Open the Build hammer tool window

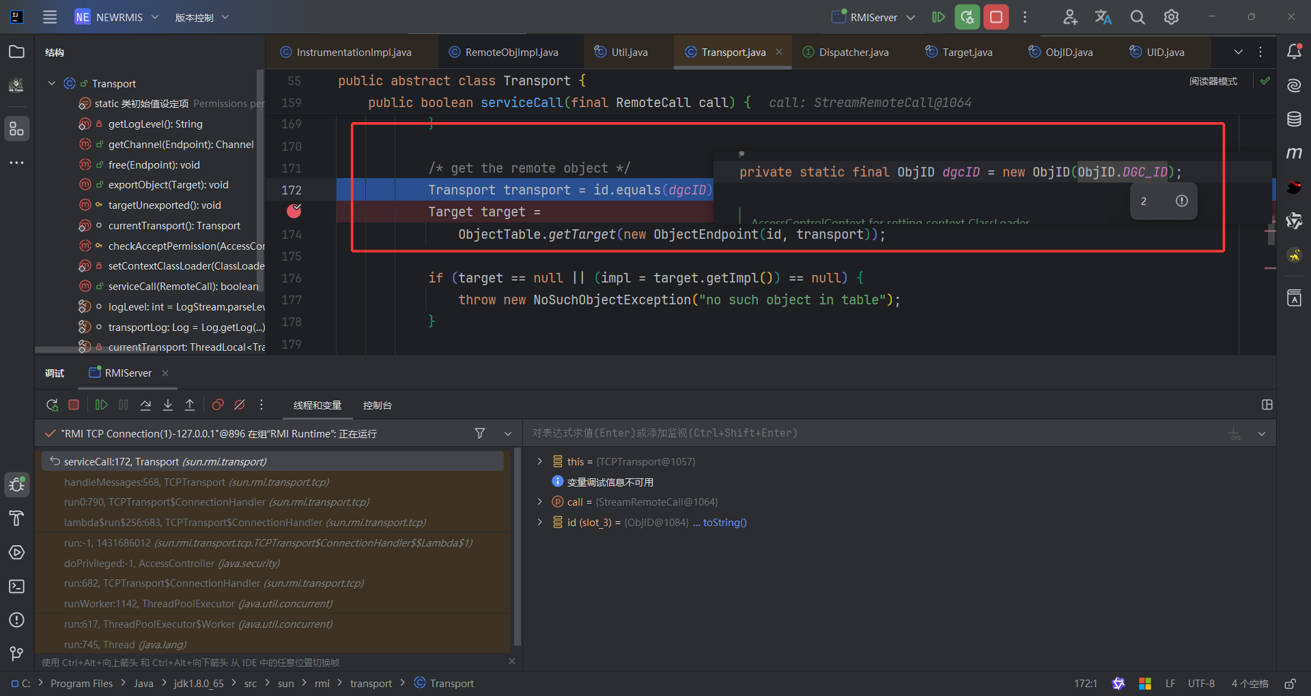pos(16,519)
